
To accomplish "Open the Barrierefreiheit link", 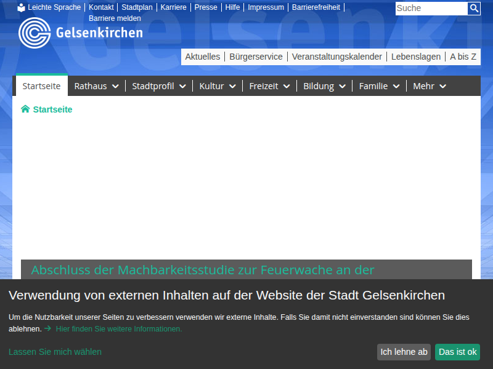I will [x=316, y=7].
